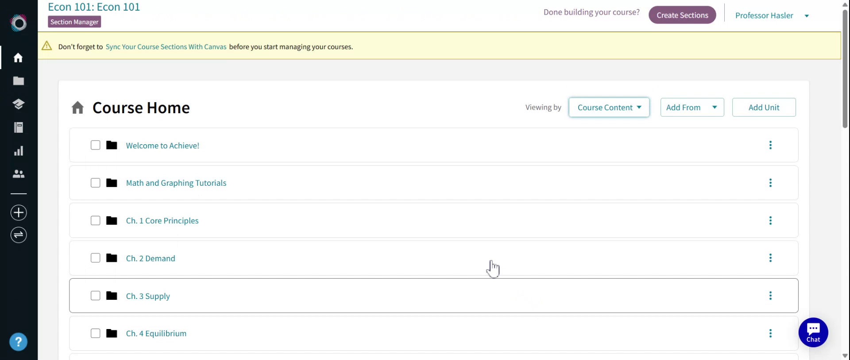Click the Home icon in sidebar
The width and height of the screenshot is (850, 360).
pyautogui.click(x=18, y=57)
